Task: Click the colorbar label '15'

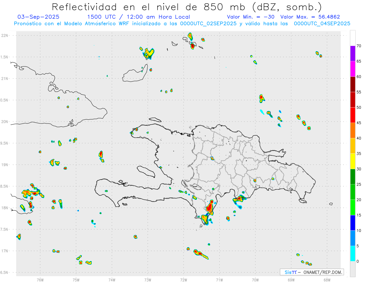Action: coord(359,215)
